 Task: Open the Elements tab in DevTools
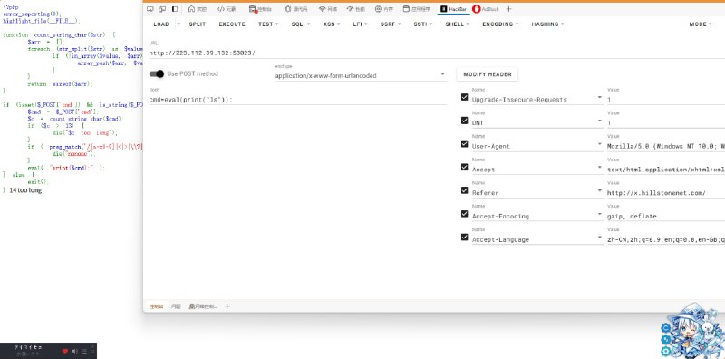(227, 9)
